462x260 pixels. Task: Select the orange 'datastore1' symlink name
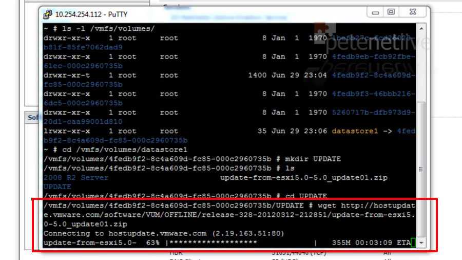(355, 131)
